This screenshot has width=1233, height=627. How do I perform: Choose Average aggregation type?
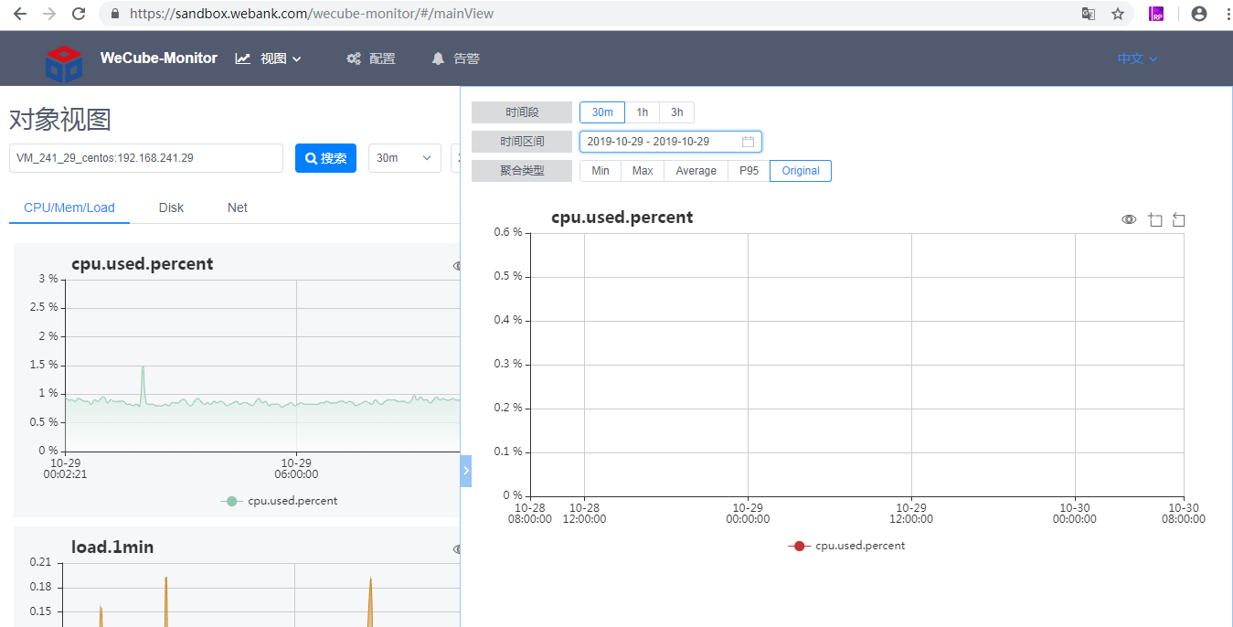coord(696,171)
